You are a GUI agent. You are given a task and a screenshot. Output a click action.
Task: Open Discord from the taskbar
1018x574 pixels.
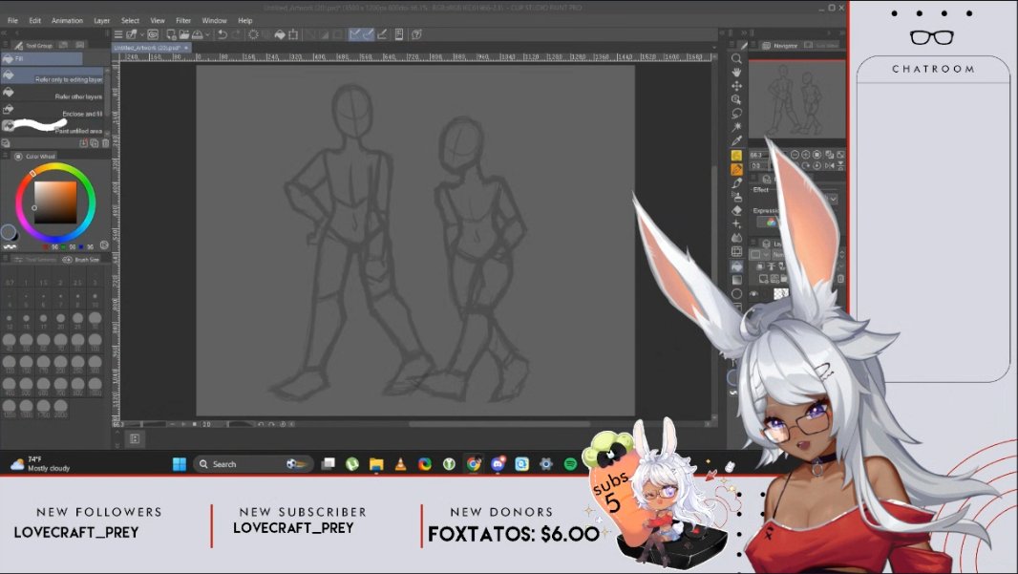(498, 464)
